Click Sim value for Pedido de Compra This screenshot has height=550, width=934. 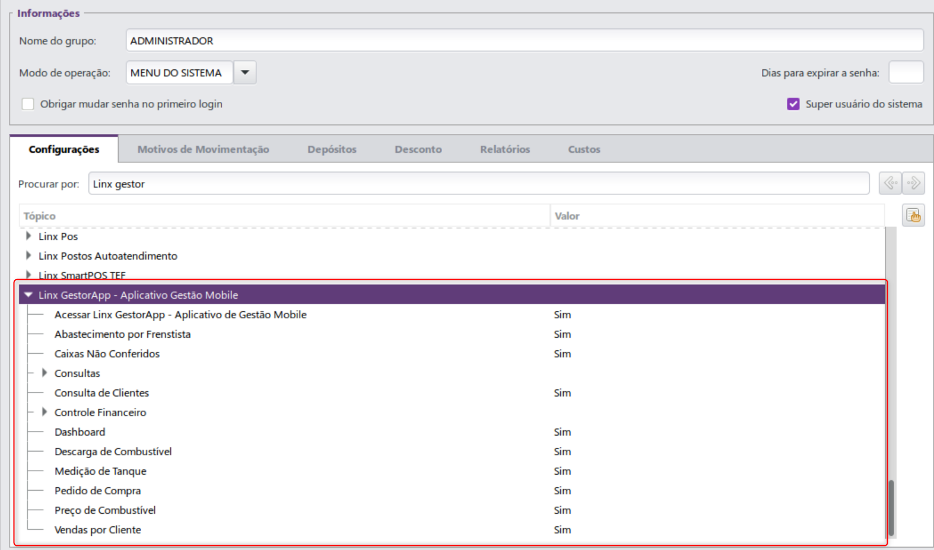pyautogui.click(x=563, y=490)
